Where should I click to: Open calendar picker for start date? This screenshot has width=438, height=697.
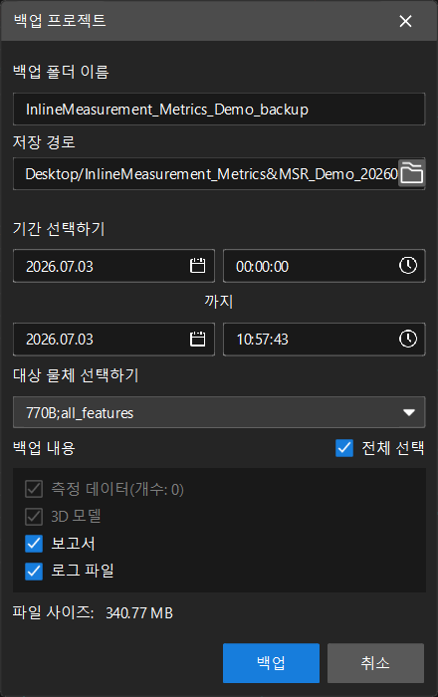click(198, 266)
